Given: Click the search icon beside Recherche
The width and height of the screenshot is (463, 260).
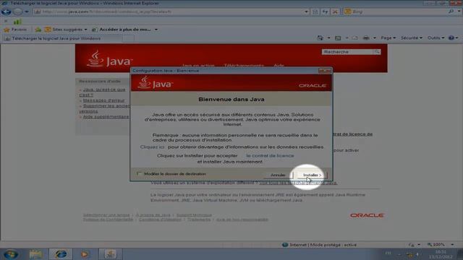Looking at the screenshot, I should point(377,52).
